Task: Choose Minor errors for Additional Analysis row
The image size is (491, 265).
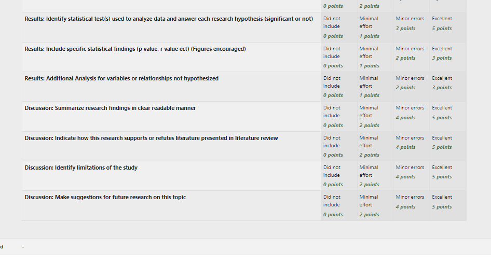Action: click(x=412, y=87)
